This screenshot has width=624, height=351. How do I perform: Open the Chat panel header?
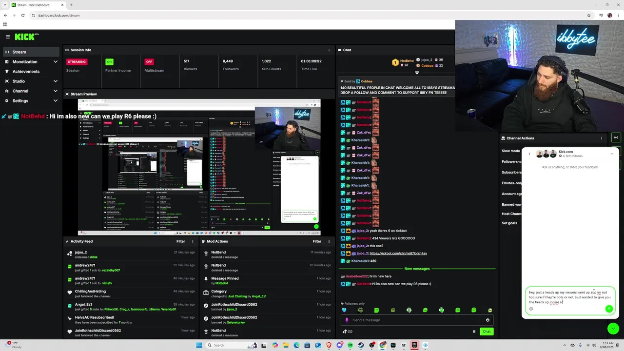pos(395,50)
